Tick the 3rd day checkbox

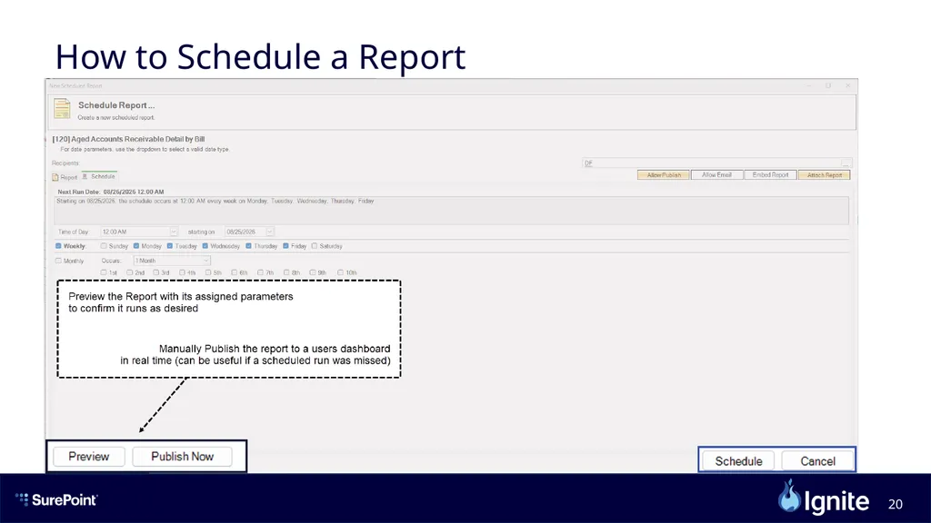[156, 272]
